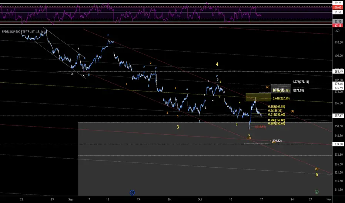Click the Nov label on time axis
Screen dimensions: 345x203
[329, 199]
